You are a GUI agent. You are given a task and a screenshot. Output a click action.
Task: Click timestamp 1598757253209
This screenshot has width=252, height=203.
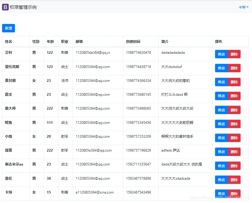tap(138, 136)
